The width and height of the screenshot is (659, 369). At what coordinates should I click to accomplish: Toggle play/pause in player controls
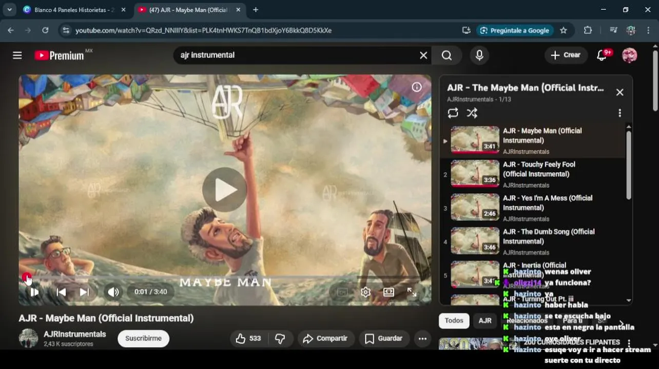(x=34, y=292)
